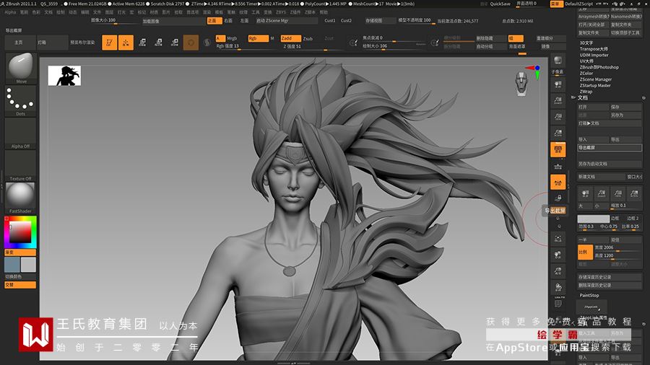Open the FastShader material sphere
This screenshot has height=365, width=650.
pos(20,195)
